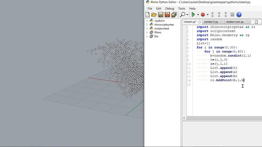This screenshot has width=262, height=147.
Task: Click the magnifier search icon
Action: [183, 15]
